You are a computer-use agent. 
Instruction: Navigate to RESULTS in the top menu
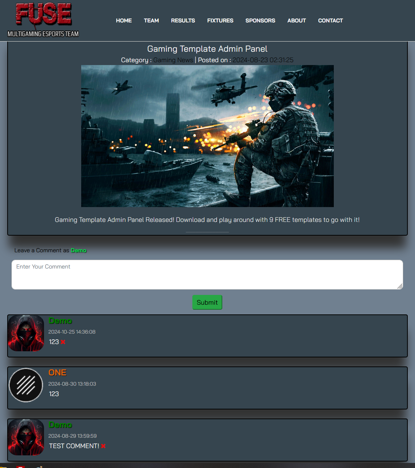pos(183,21)
